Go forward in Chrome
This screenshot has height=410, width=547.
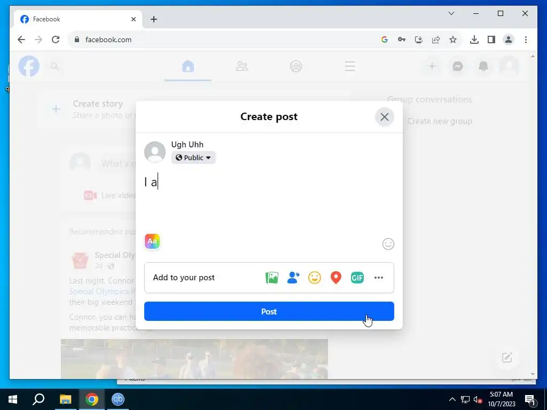38,40
